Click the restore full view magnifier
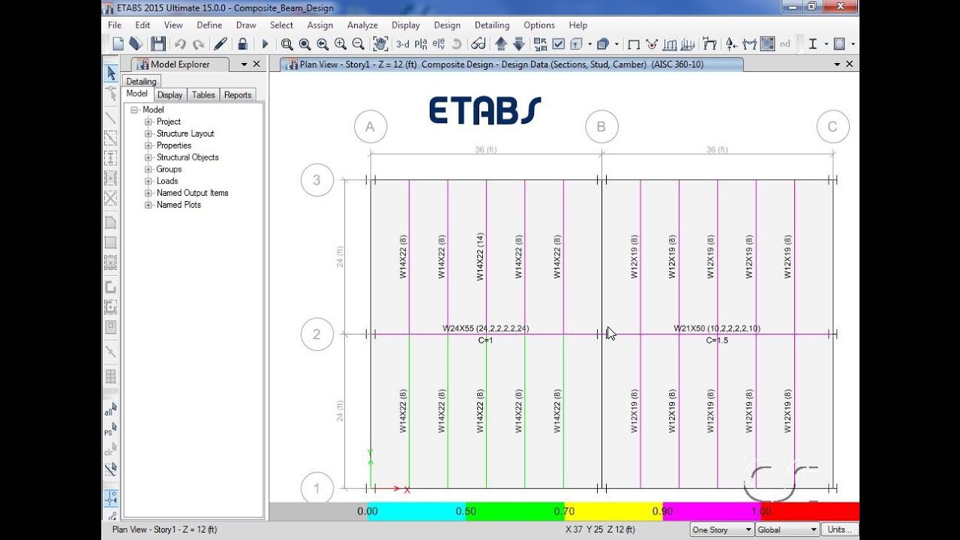Viewport: 960px width, 540px height. pyautogui.click(x=304, y=44)
